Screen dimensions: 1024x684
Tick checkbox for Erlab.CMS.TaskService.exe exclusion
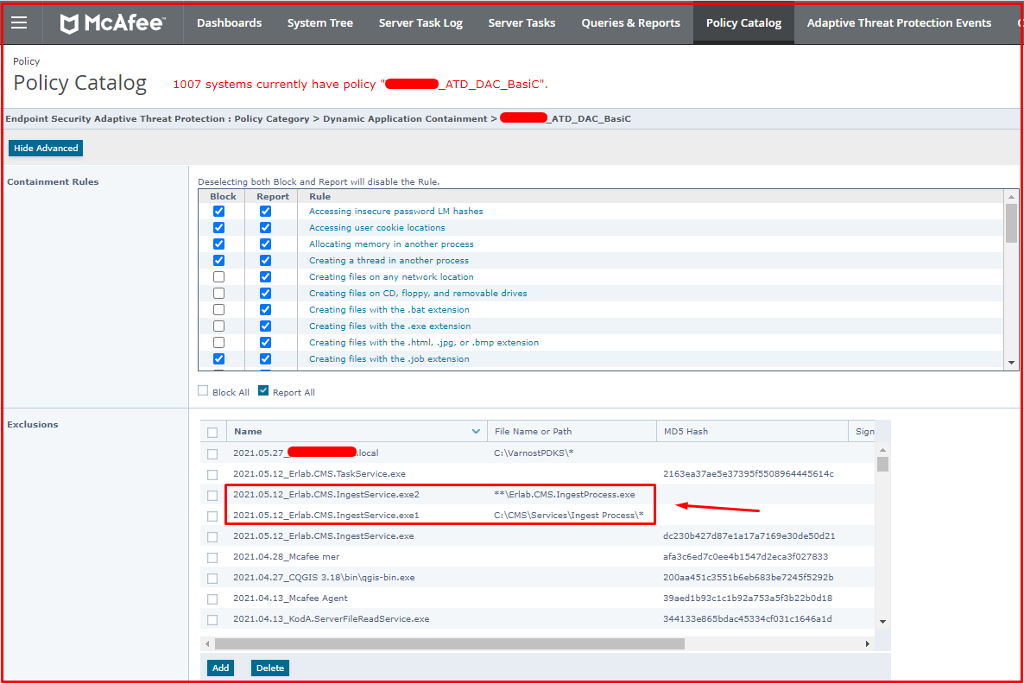point(212,474)
